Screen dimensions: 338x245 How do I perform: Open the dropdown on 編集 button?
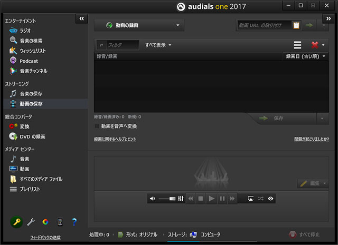click(325, 183)
